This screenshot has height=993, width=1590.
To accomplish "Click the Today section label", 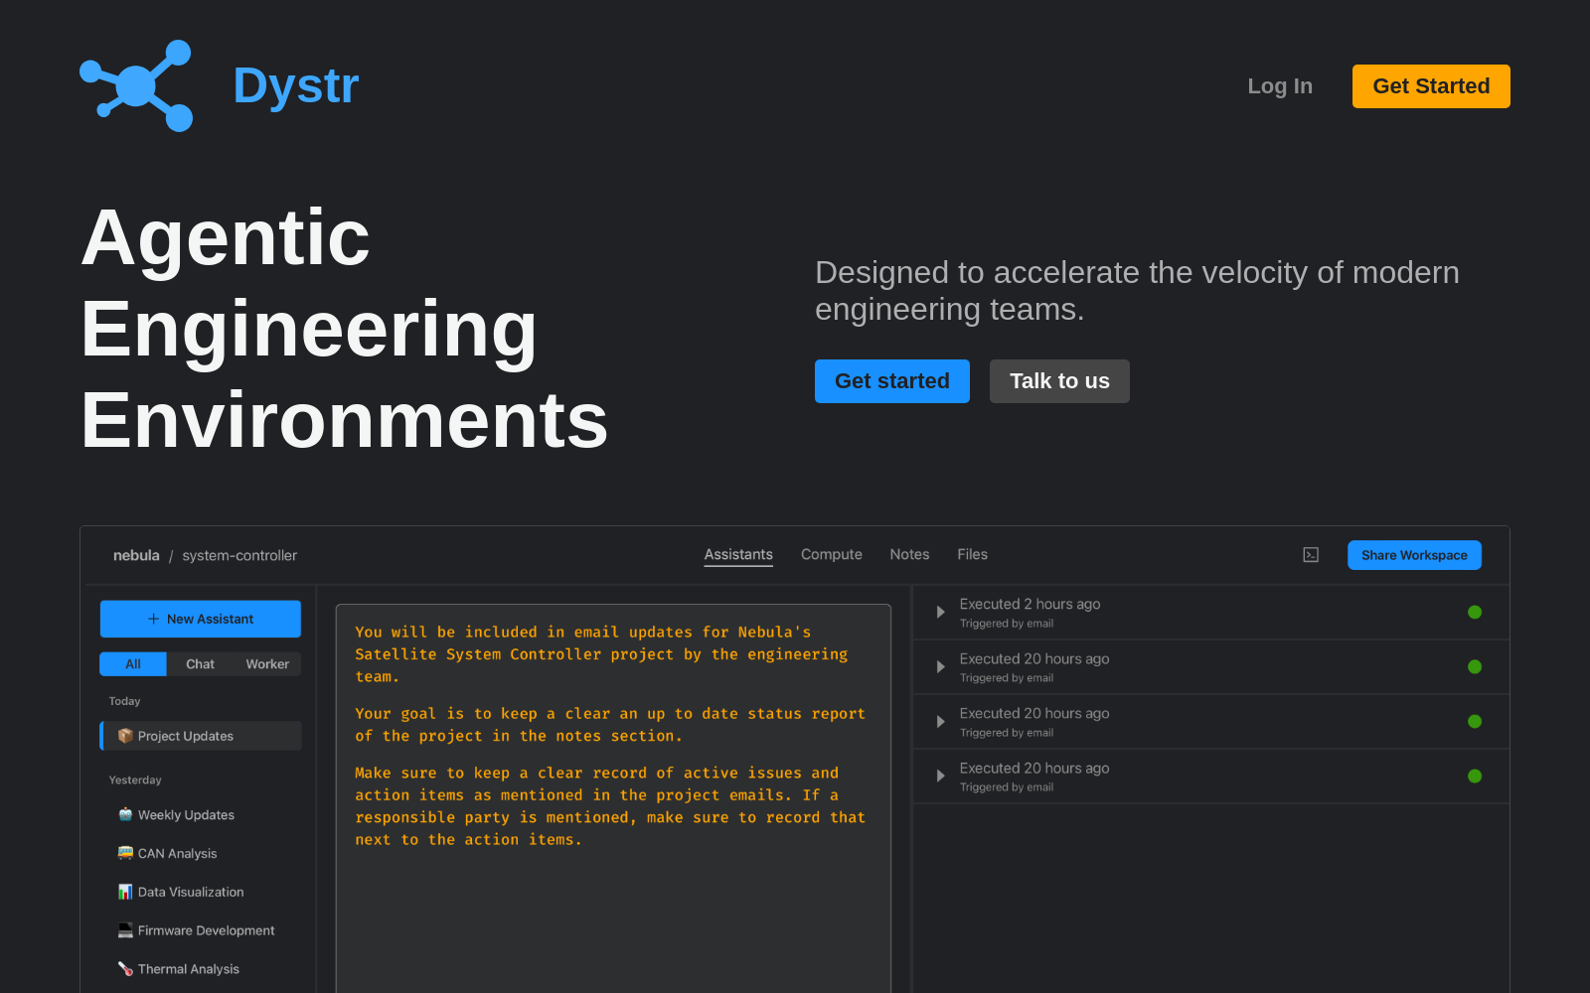I will click(124, 701).
